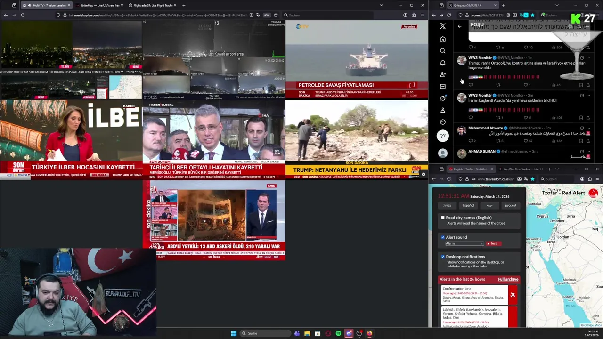
Task: Select the Multi TV browser tab
Action: coord(47,5)
